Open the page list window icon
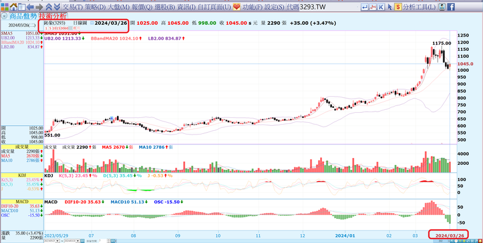This screenshot has height=243, width=483. pyautogui.click(x=21, y=6)
